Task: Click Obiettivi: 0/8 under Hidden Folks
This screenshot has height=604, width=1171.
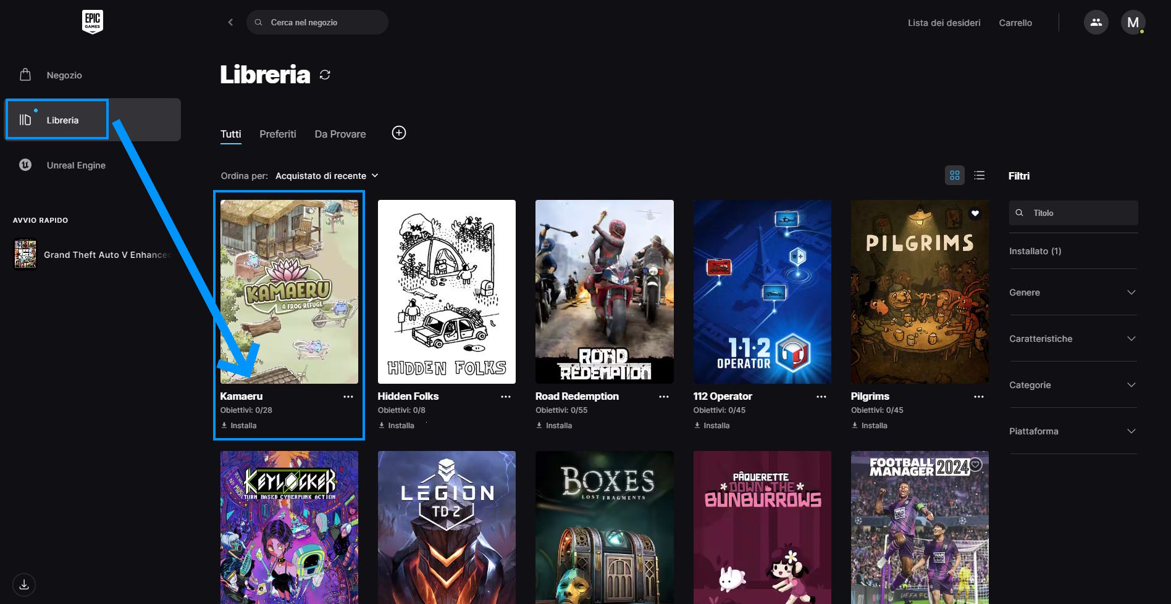Action: coord(401,410)
